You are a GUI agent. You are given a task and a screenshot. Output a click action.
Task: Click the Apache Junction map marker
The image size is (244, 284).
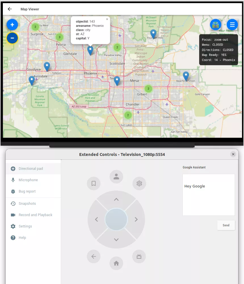click(x=186, y=76)
